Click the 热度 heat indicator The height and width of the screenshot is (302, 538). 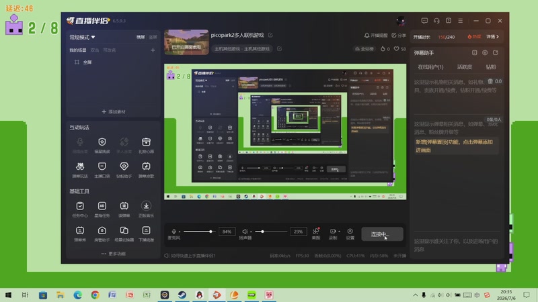click(475, 37)
